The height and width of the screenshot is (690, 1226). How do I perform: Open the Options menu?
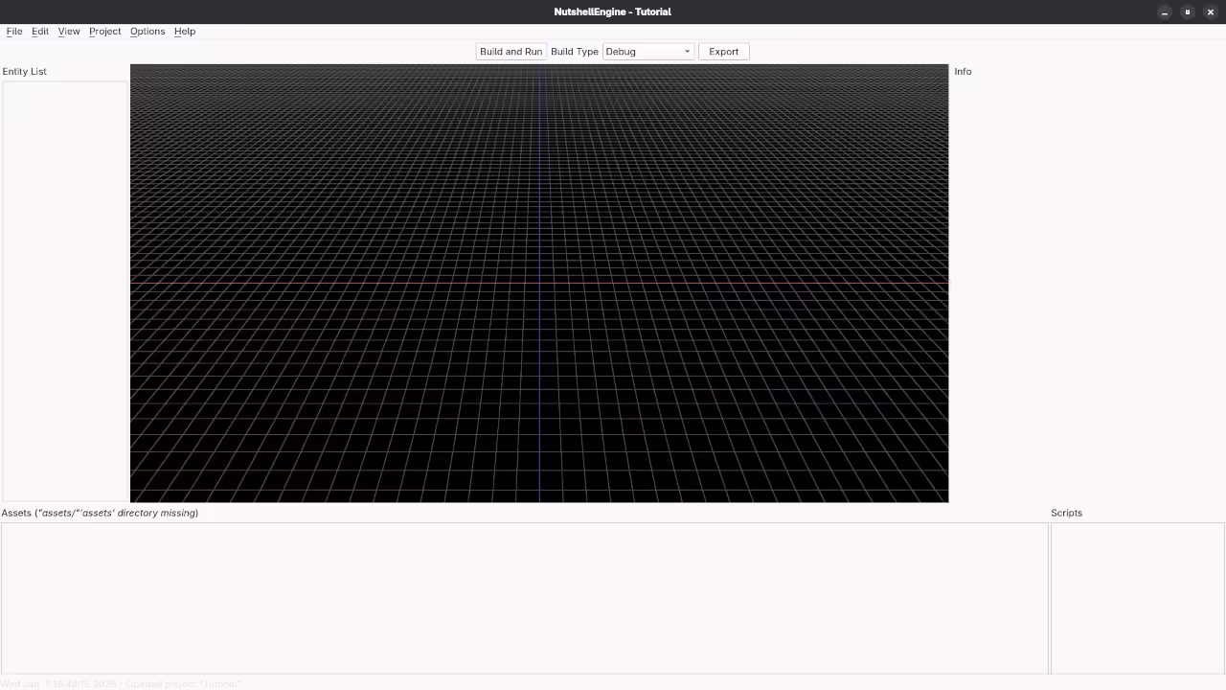click(x=147, y=31)
